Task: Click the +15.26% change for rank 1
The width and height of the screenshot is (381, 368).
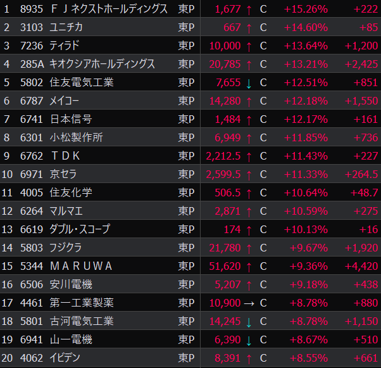Action: [306, 10]
